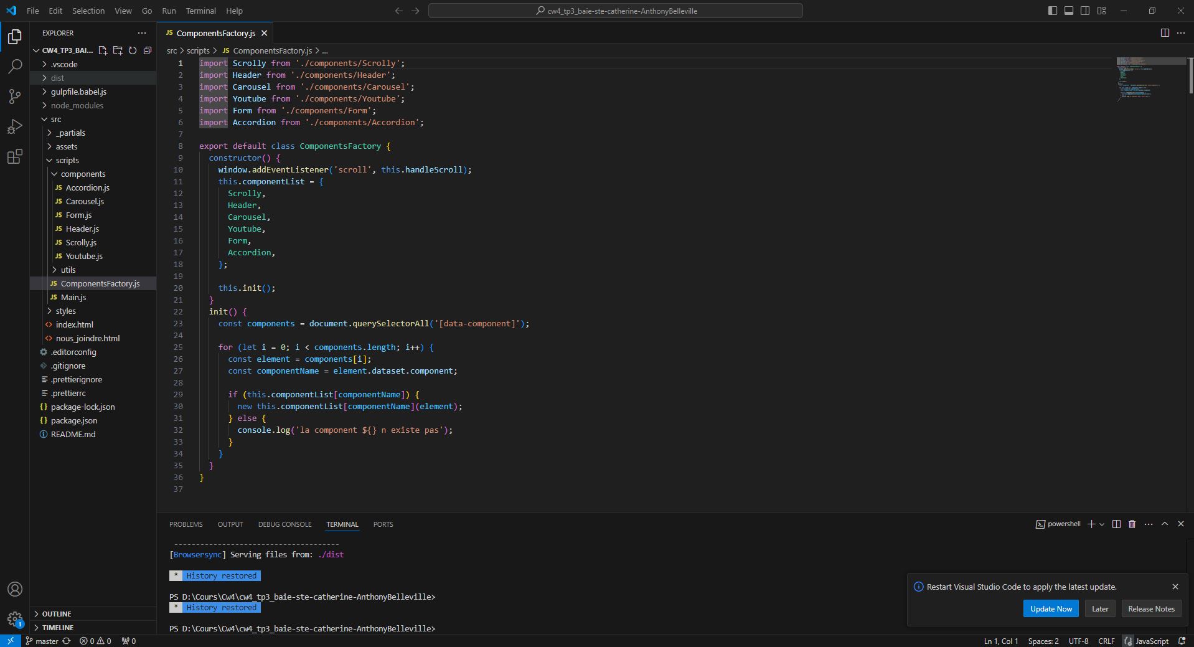The height and width of the screenshot is (647, 1194).
Task: Collapse the components folder
Action: pyautogui.click(x=93, y=174)
